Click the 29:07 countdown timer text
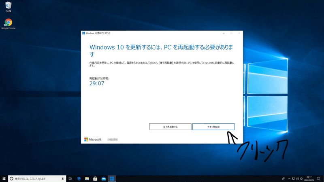 97,83
